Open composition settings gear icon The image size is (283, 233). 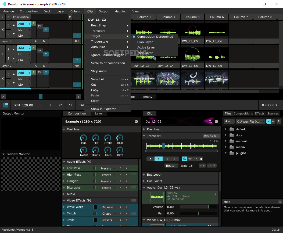136,121
